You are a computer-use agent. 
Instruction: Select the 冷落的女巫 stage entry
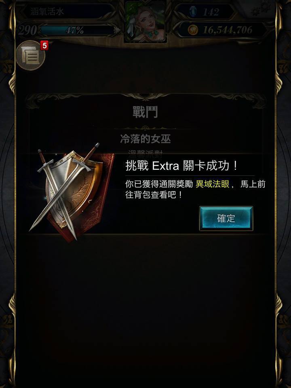click(145, 139)
